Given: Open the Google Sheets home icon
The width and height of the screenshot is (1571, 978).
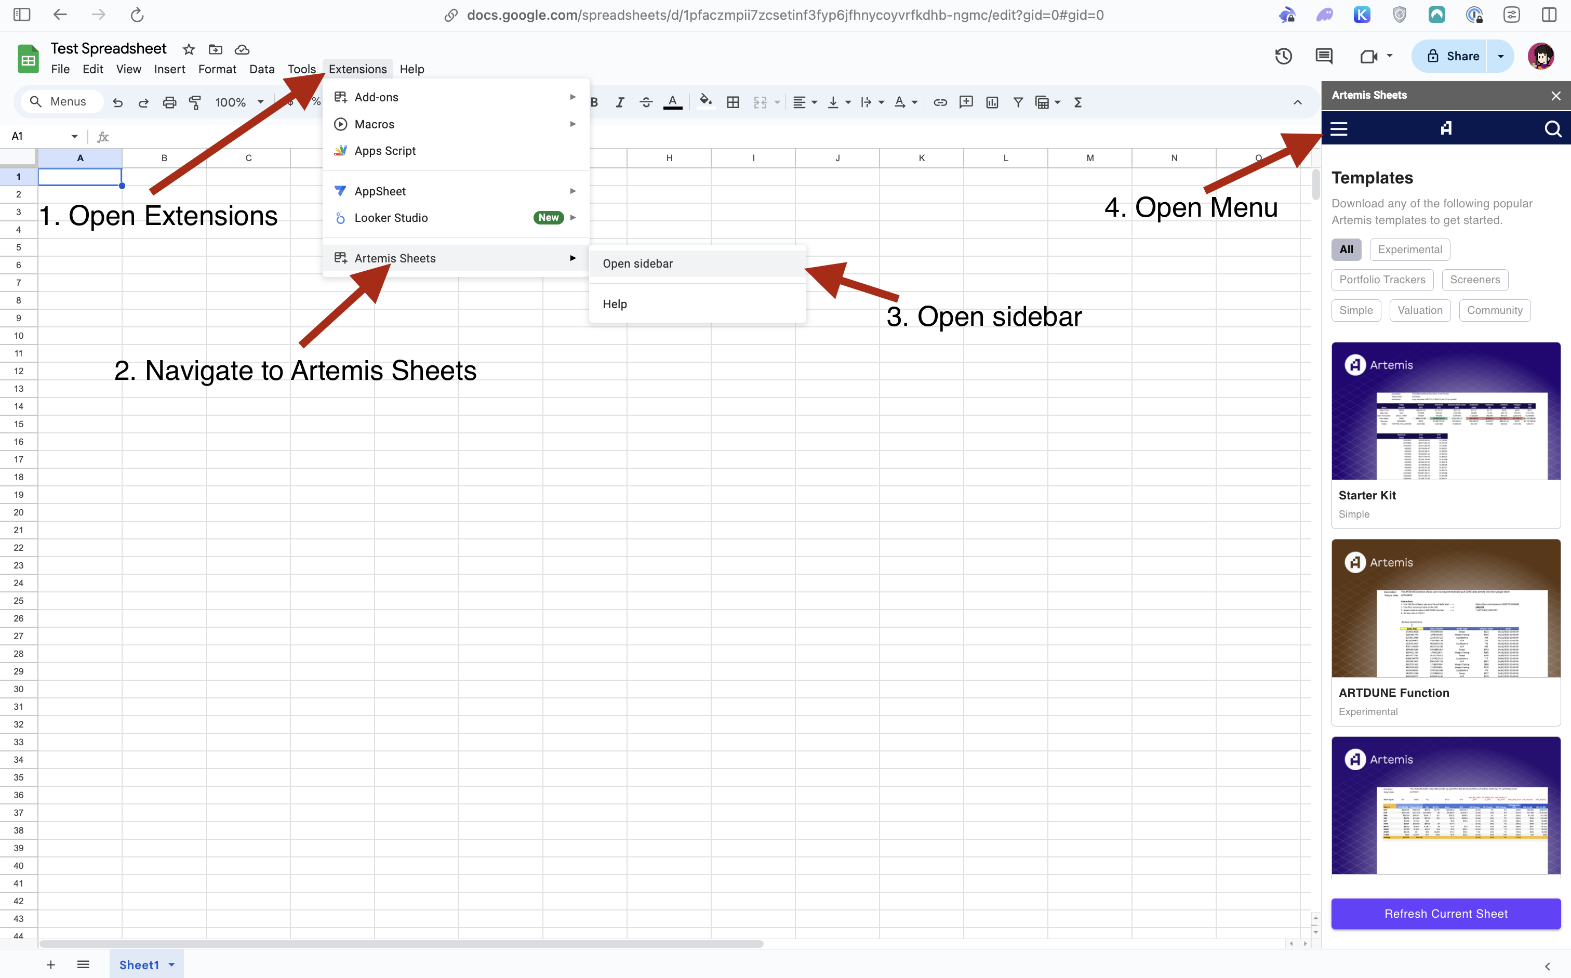Looking at the screenshot, I should click(28, 59).
